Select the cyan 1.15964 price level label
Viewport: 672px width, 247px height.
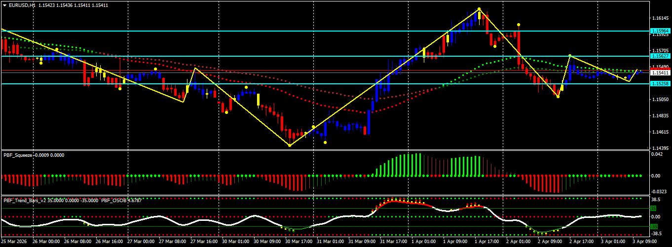tap(661, 31)
